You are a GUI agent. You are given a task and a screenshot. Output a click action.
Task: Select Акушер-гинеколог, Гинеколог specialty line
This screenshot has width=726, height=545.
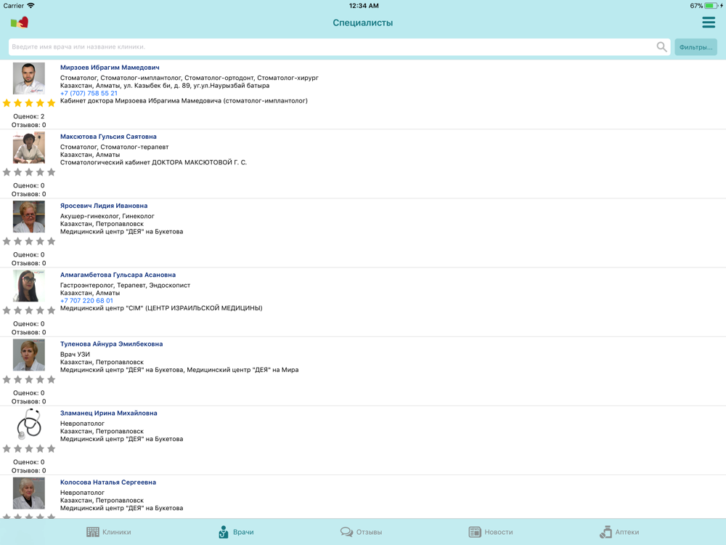tap(107, 216)
